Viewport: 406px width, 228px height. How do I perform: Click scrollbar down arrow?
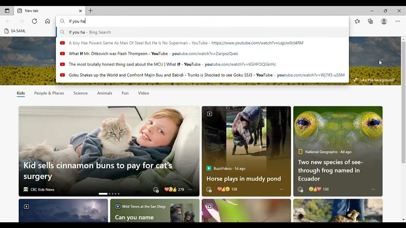(x=403, y=219)
